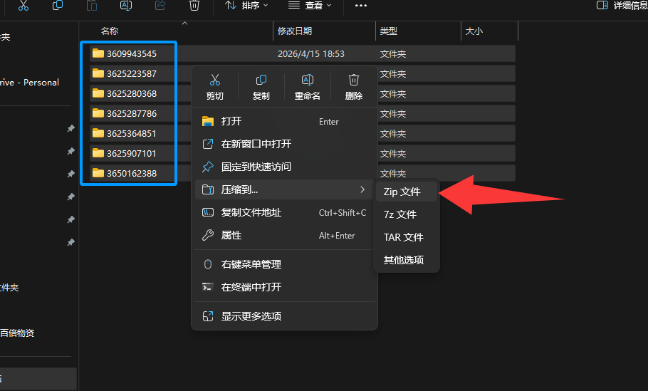Click Rename (重命名) in context menu

click(308, 87)
